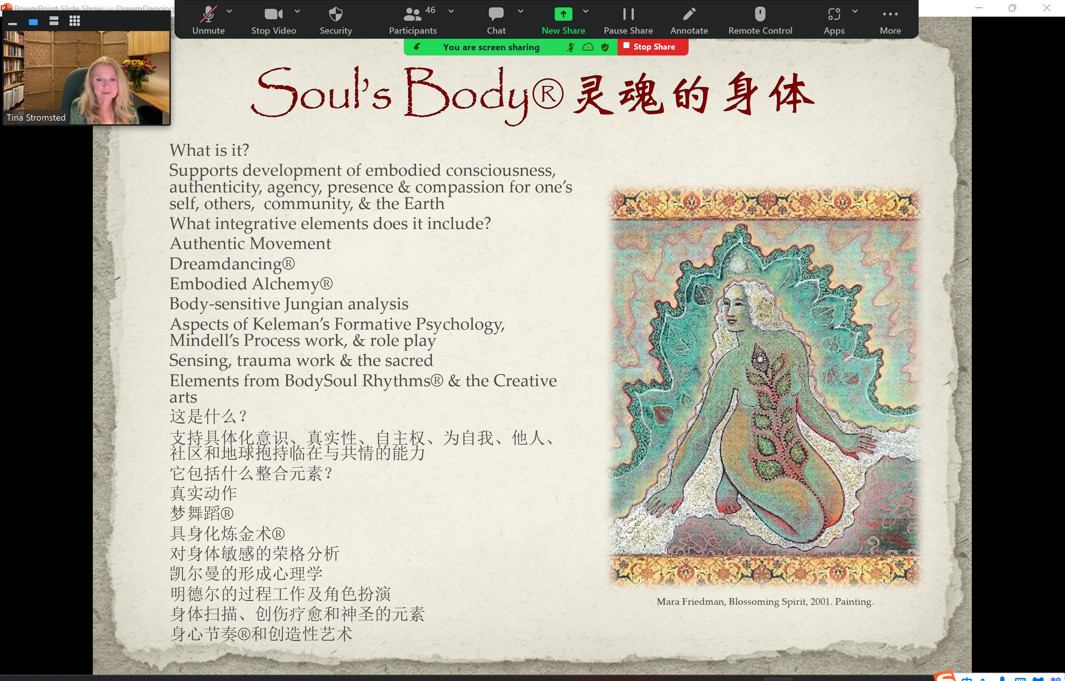
Task: Unmute the microphone in Zoom toolbar
Action: click(208, 14)
